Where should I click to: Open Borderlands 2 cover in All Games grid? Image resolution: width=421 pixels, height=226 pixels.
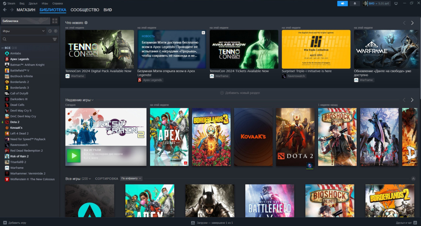[x=390, y=201]
